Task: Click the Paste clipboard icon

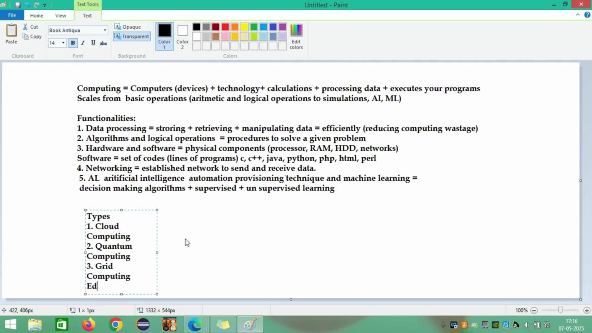Action: pyautogui.click(x=11, y=31)
